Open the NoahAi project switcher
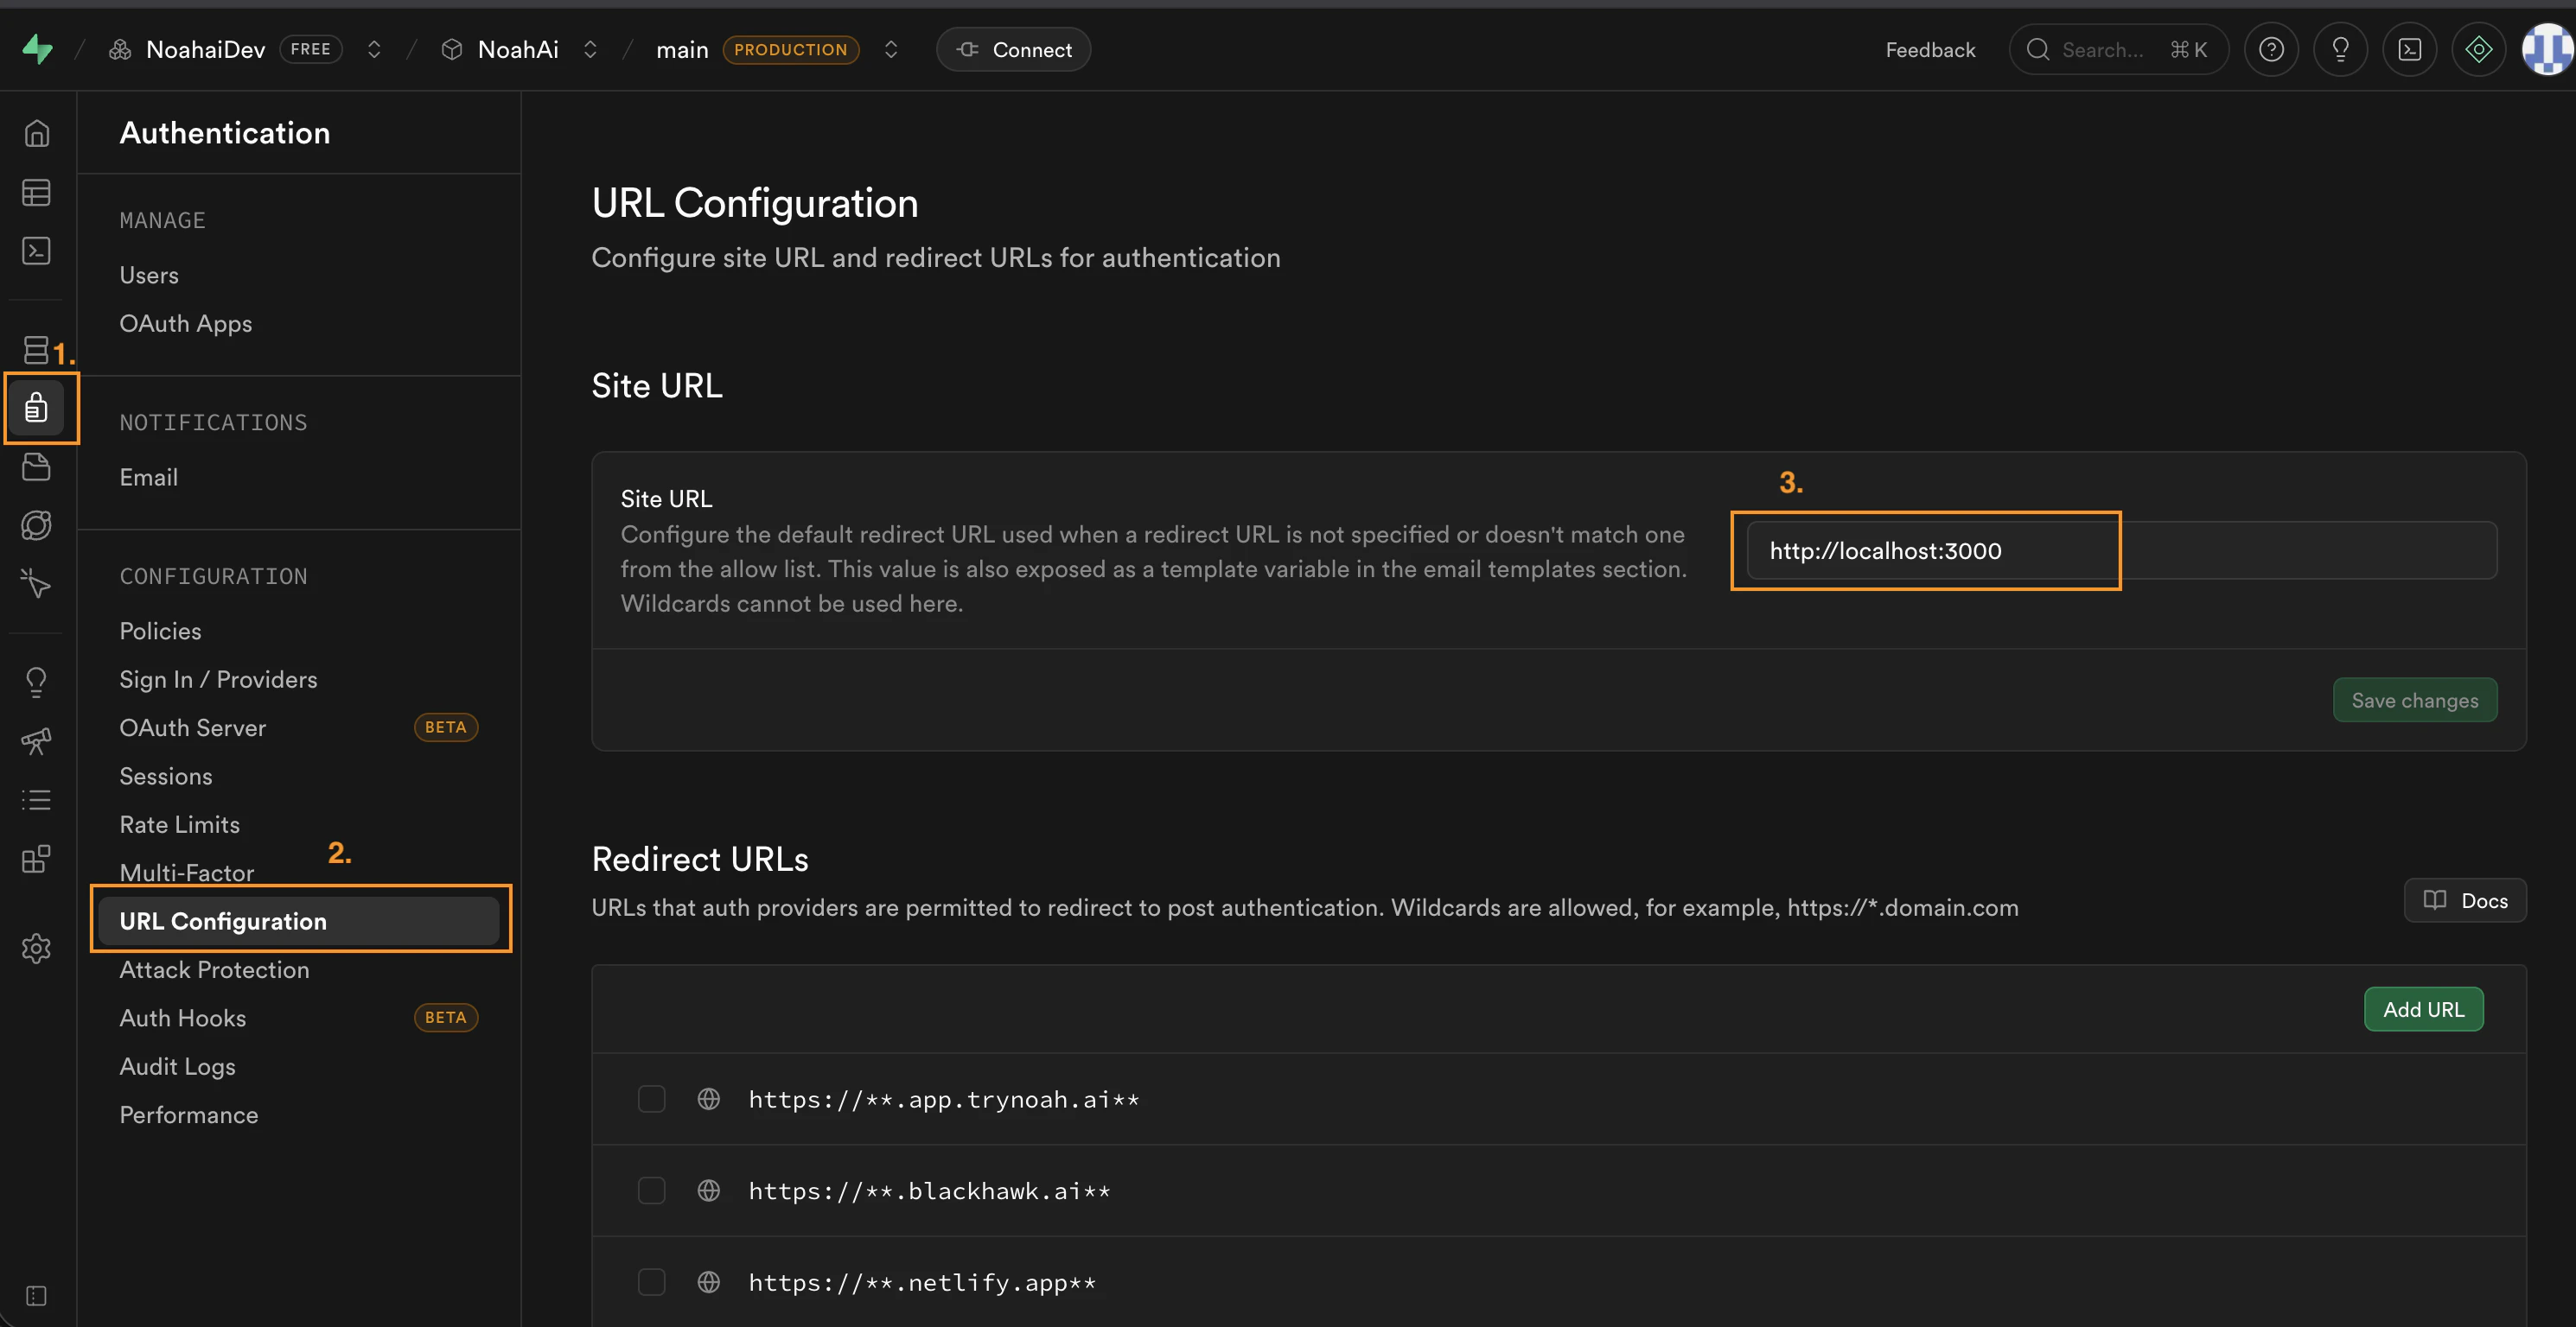2576x1327 pixels. click(590, 49)
